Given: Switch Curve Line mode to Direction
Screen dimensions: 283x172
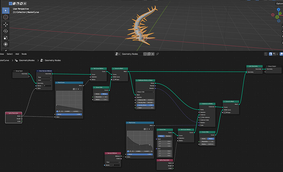Looking at the screenshot, I should 168,136.
